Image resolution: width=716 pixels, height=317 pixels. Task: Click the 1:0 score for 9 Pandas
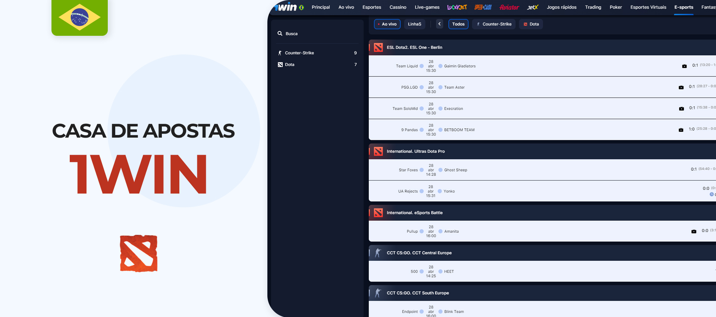click(x=691, y=129)
